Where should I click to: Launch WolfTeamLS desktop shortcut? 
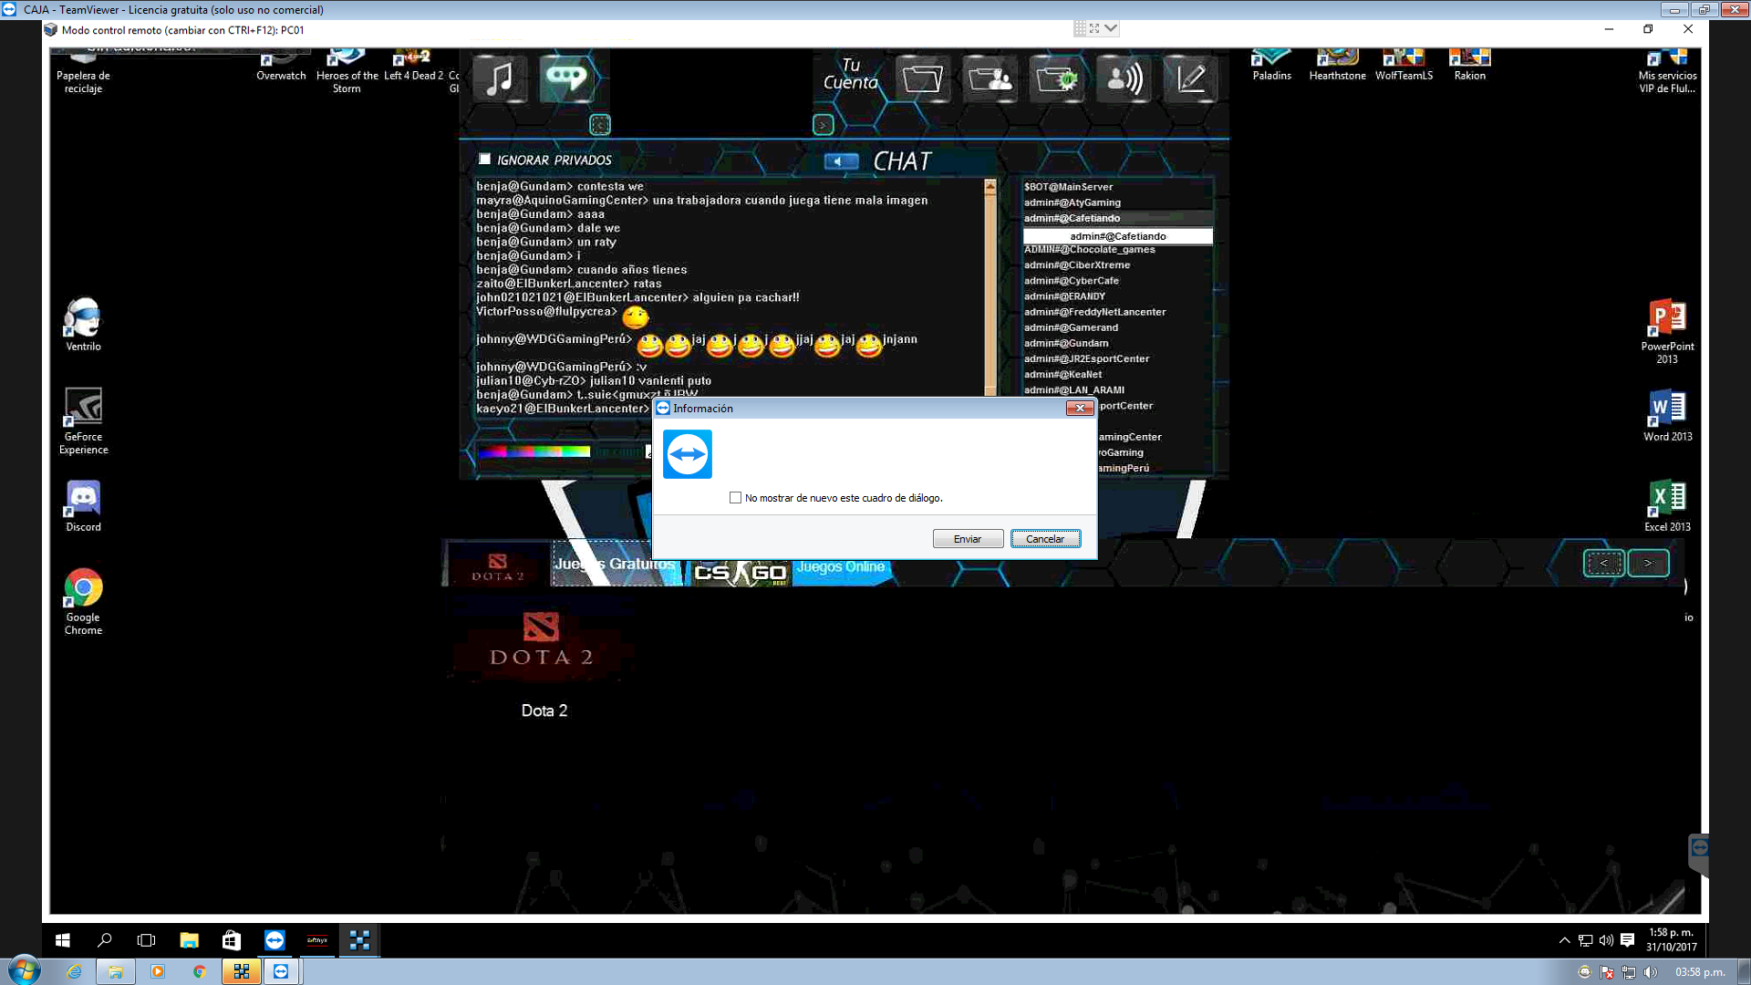pos(1404,66)
